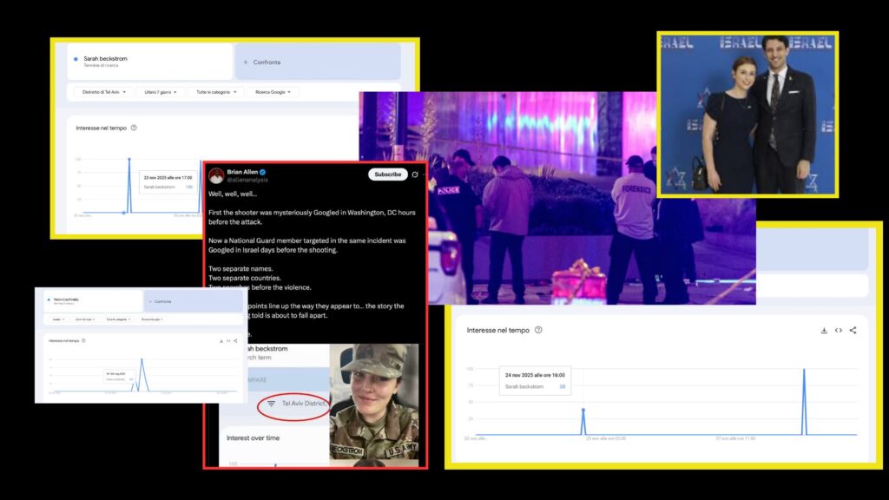889x500 pixels.
Task: Click Brian Allen's profile avatar
Action: pyautogui.click(x=216, y=175)
